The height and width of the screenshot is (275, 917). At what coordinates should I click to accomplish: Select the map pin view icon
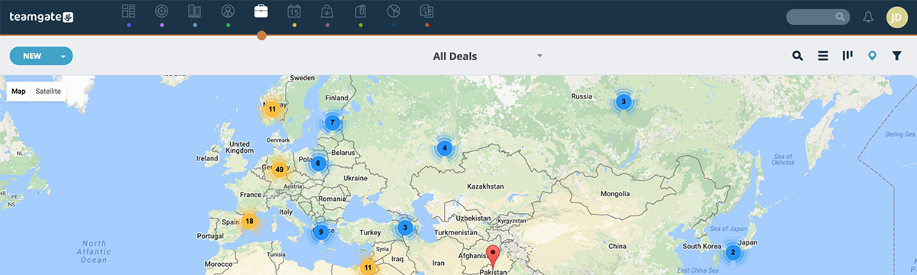coord(872,56)
